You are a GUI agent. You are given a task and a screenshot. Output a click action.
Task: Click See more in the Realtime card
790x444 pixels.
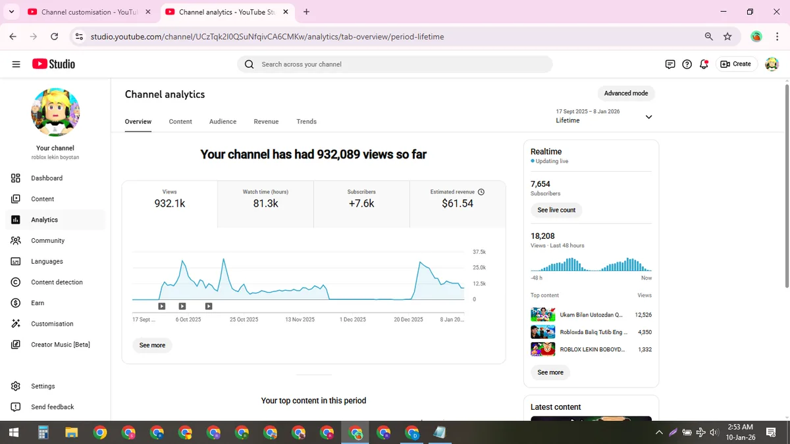[550, 372]
